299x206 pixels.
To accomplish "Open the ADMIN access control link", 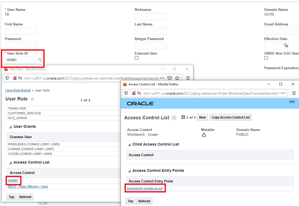I will click(13, 180).
